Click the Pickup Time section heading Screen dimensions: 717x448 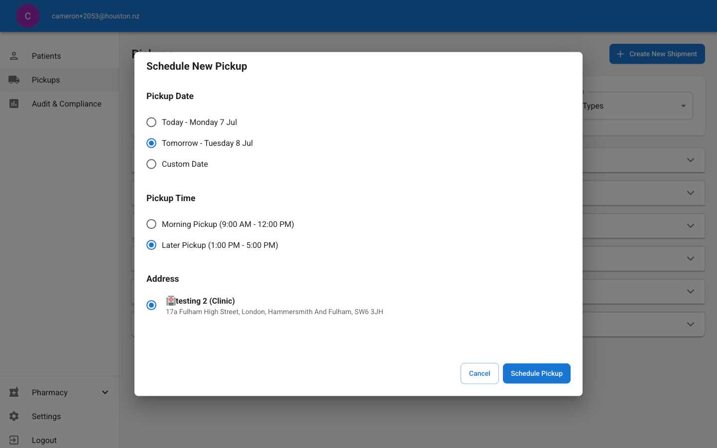[171, 198]
